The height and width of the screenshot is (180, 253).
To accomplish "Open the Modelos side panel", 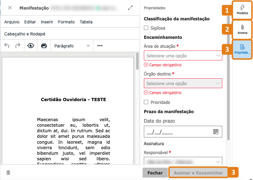I will tap(242, 10).
